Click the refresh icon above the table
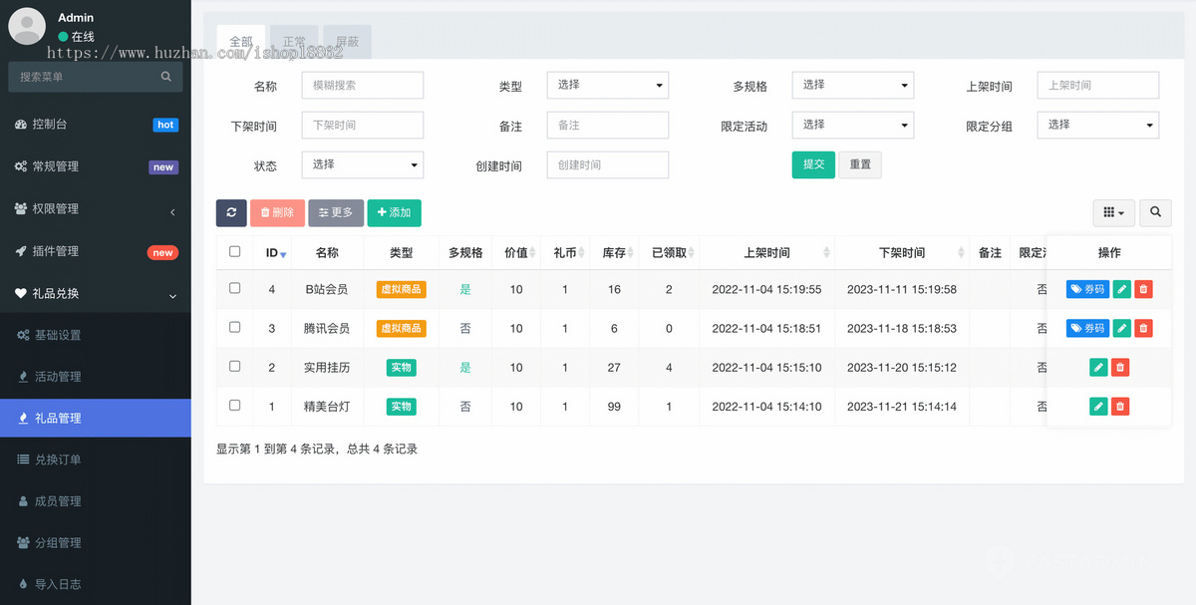 tap(231, 212)
